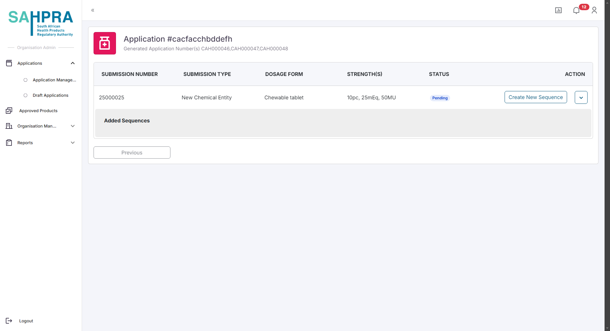
Task: Click the SAHPRA logo
Action: [41, 23]
